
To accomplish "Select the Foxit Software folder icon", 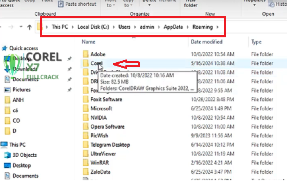I will coord(85,99).
